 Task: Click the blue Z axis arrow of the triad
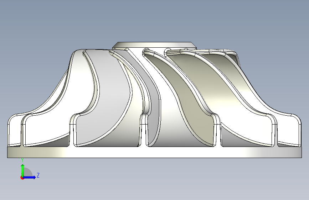pos(29,177)
